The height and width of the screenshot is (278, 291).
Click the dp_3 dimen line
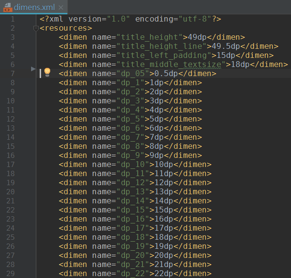pos(130,101)
